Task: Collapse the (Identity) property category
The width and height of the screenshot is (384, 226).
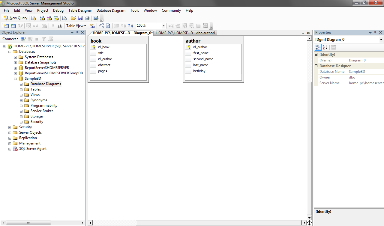Action: click(x=316, y=55)
